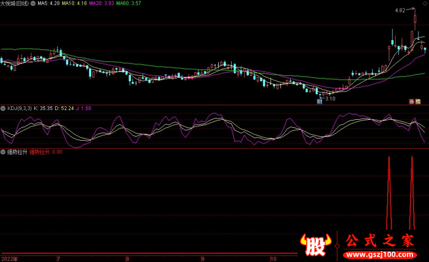Click the 2022年 label on the time axis
Screen dimensions: 429x262
point(9,258)
